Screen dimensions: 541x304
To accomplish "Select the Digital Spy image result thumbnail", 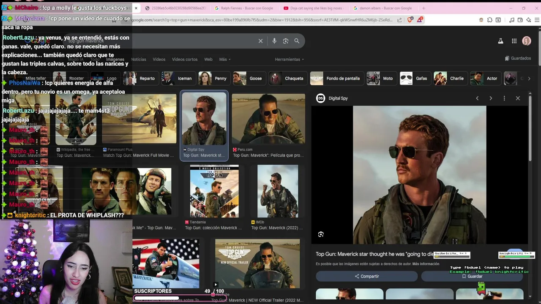I will (x=204, y=119).
